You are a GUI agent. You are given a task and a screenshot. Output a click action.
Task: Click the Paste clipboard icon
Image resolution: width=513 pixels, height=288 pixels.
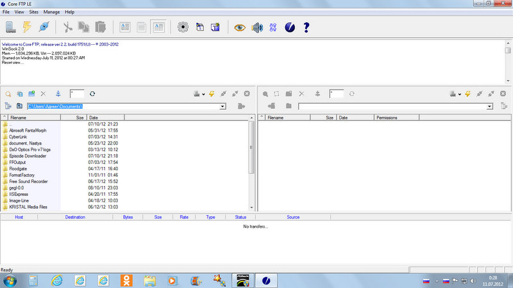point(101,27)
